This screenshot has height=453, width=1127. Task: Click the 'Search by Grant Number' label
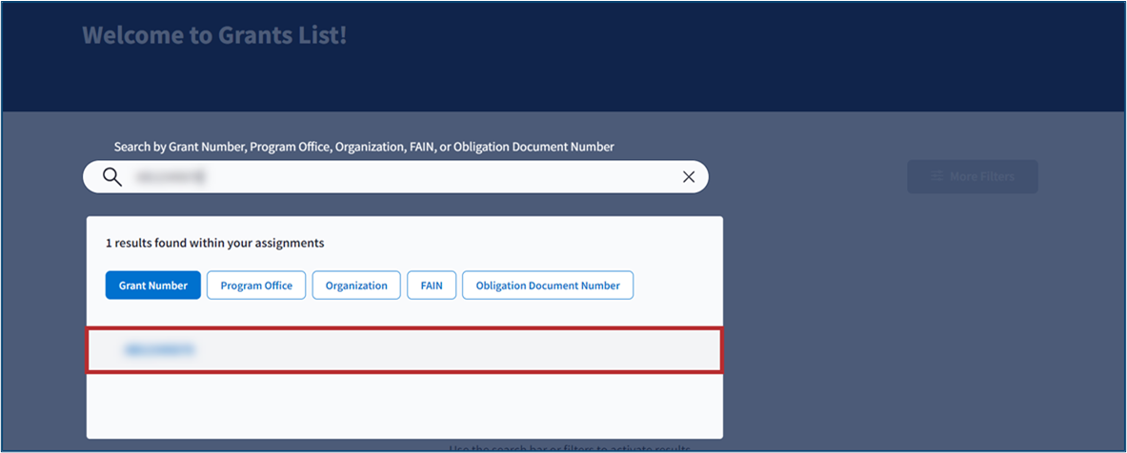coord(364,147)
